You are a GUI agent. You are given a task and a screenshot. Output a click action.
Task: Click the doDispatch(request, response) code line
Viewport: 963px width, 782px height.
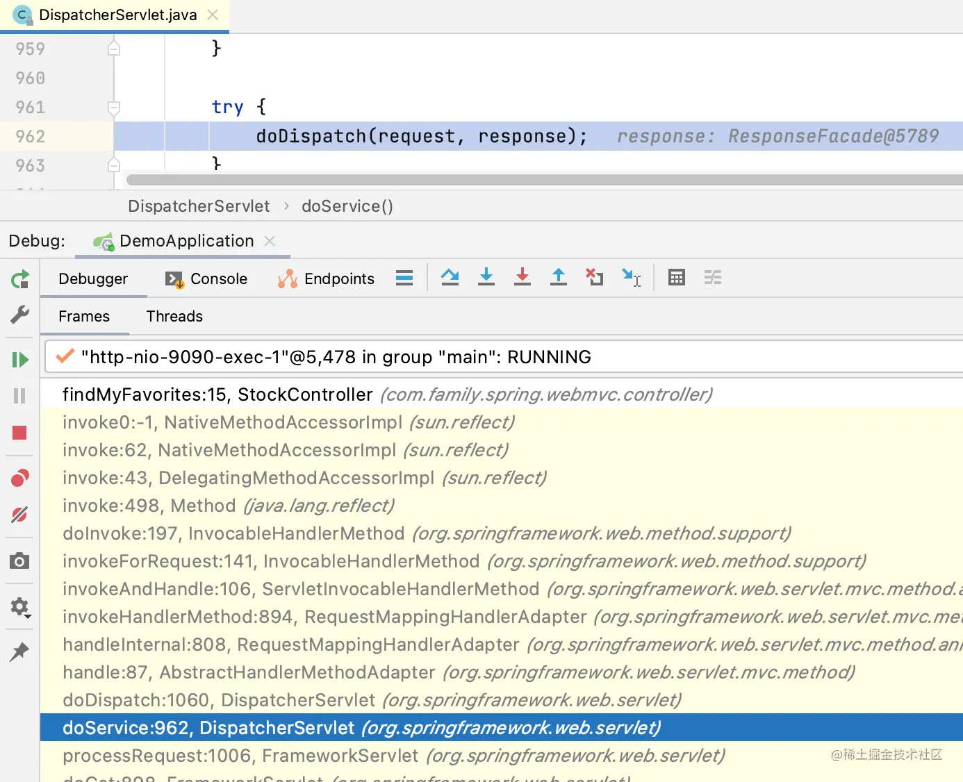click(421, 136)
